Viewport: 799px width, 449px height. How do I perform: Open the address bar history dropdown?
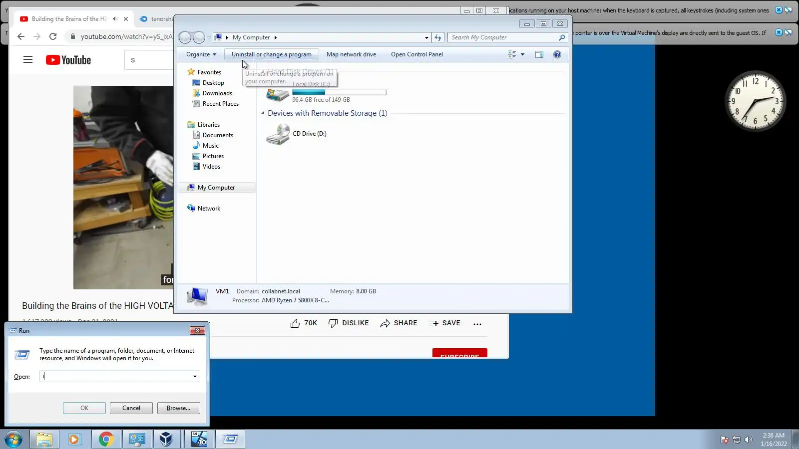[426, 37]
